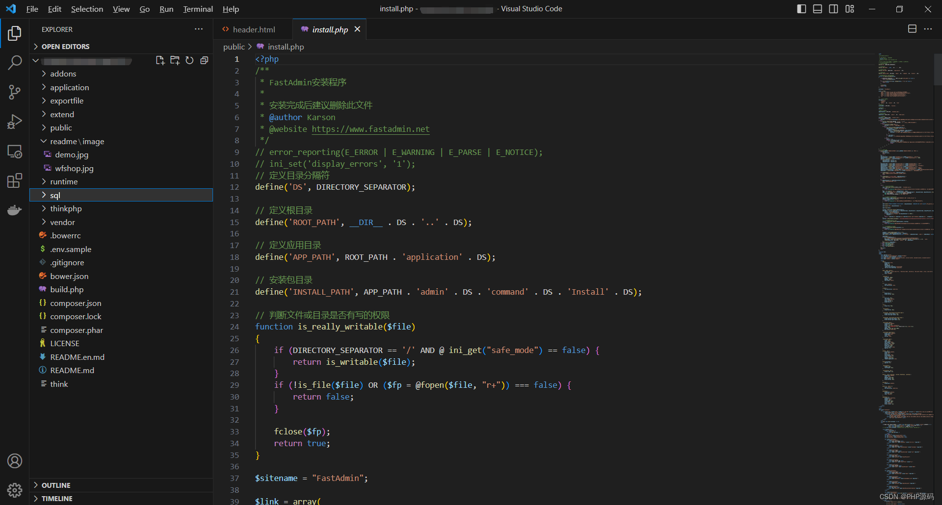942x505 pixels.
Task: Open the Selection menu
Action: (87, 9)
